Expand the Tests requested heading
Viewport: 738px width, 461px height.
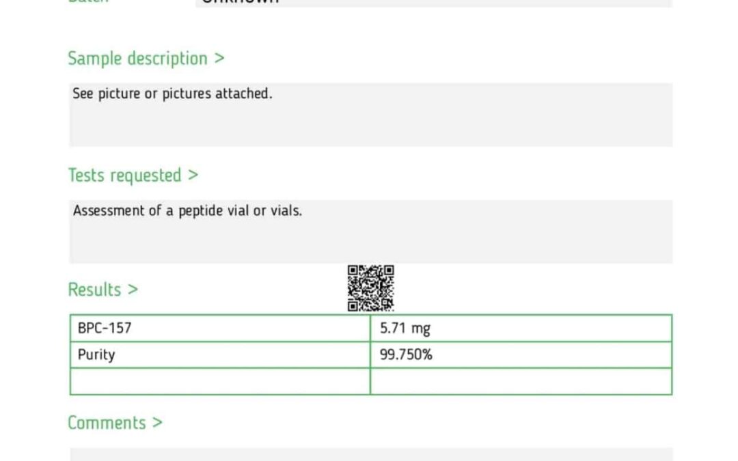[x=133, y=176]
